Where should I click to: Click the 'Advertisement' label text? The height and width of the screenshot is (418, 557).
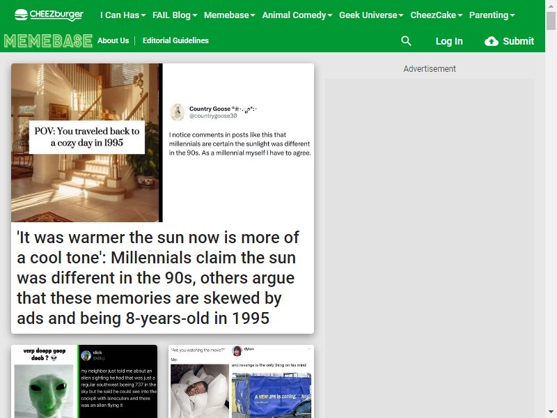430,68
